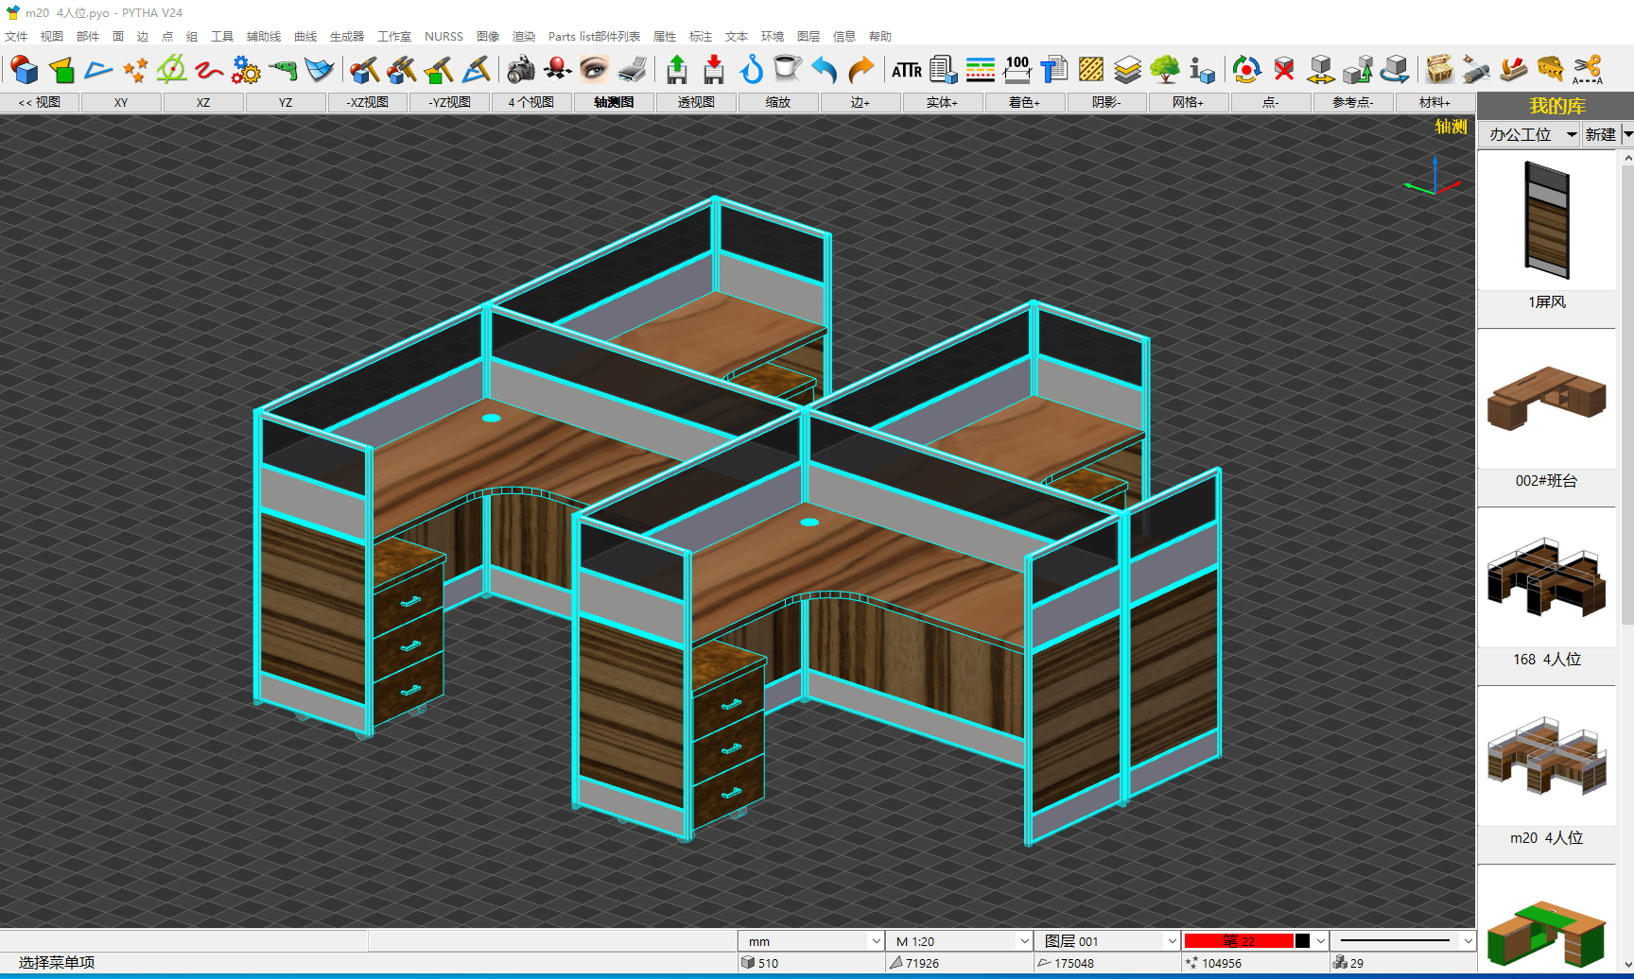The height and width of the screenshot is (979, 1634).
Task: Open the 办公工位 library category dropdown
Action: point(1530,134)
